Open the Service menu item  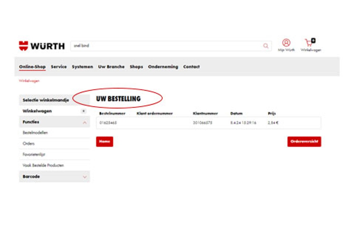tap(58, 67)
